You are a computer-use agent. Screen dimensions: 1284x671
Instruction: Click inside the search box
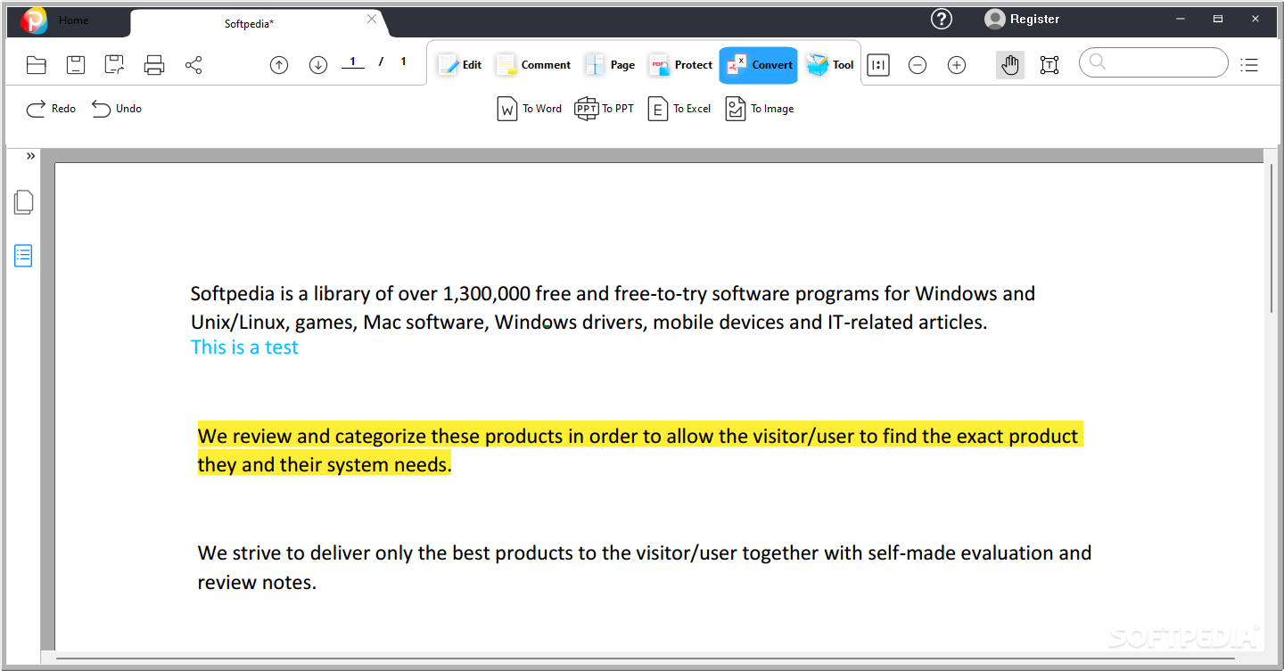[x=1154, y=62]
